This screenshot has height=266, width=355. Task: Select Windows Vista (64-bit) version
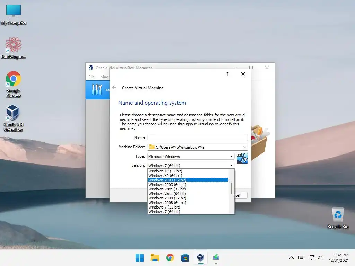[x=188, y=194]
